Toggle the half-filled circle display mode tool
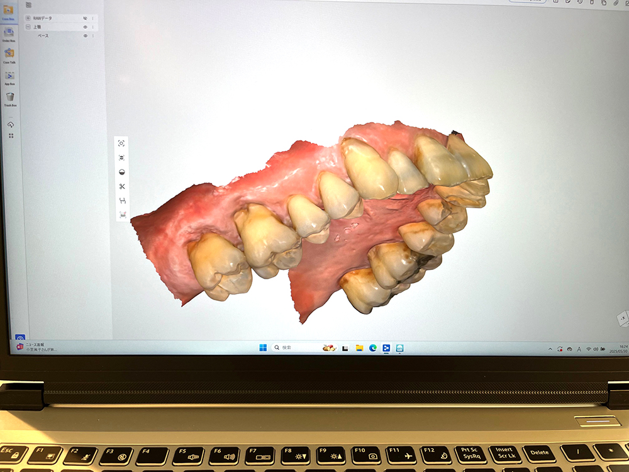 [x=122, y=172]
